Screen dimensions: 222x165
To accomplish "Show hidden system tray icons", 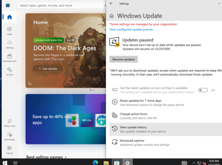I will click(x=194, y=163).
